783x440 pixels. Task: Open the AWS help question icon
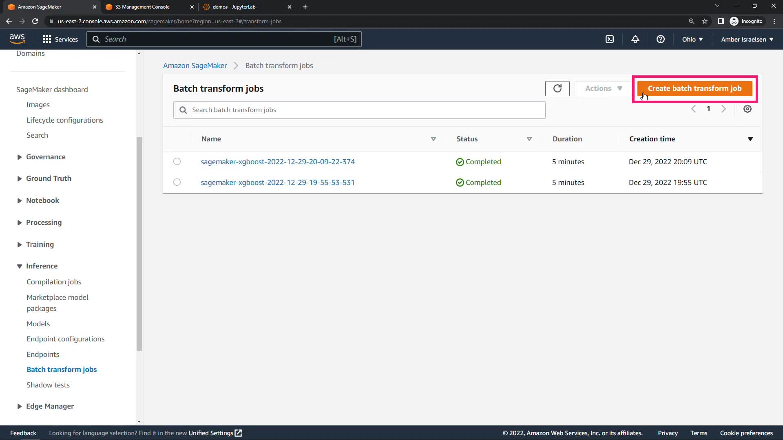point(660,39)
